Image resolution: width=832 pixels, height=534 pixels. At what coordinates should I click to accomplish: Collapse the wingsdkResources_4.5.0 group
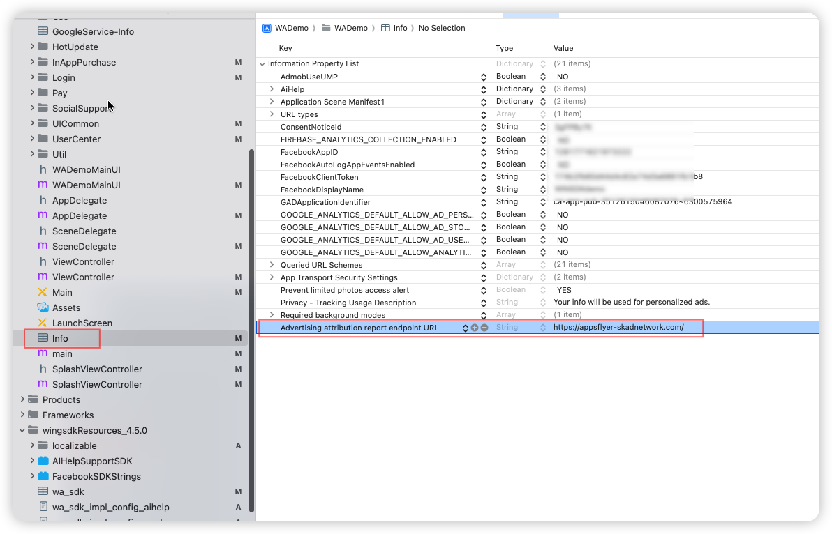coord(22,430)
